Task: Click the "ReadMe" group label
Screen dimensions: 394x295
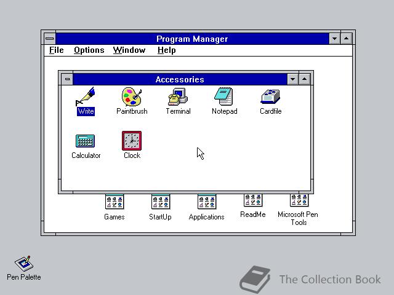Action: pyautogui.click(x=253, y=214)
